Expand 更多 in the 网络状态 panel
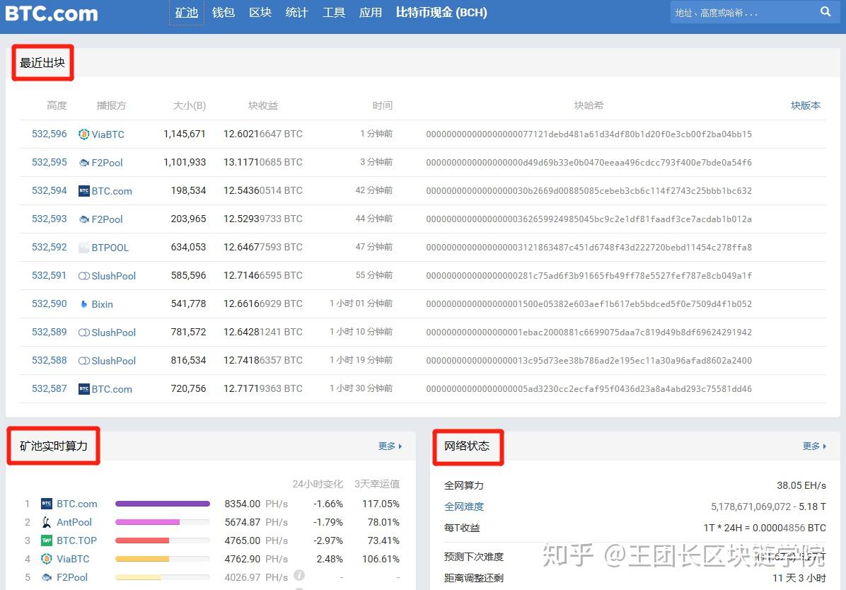Viewport: 846px width, 590px height. click(x=812, y=446)
